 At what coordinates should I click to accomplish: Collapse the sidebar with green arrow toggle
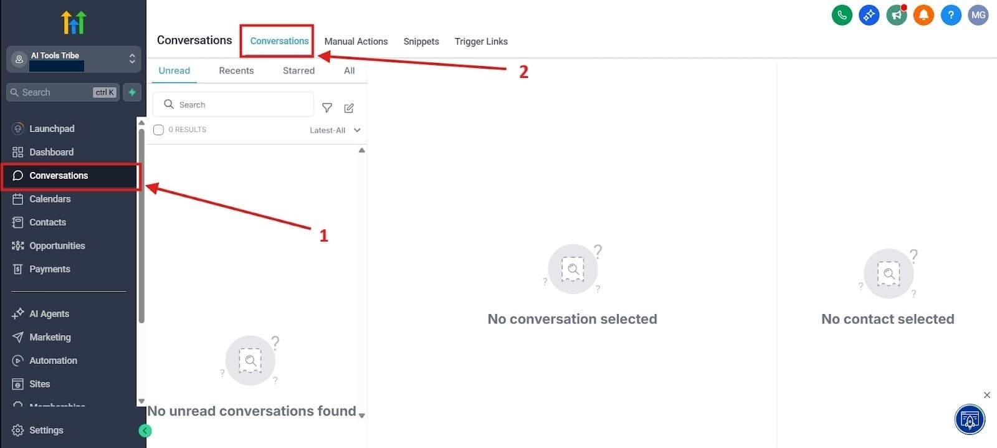tap(145, 431)
